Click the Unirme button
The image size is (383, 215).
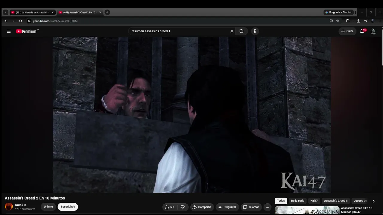48,207
